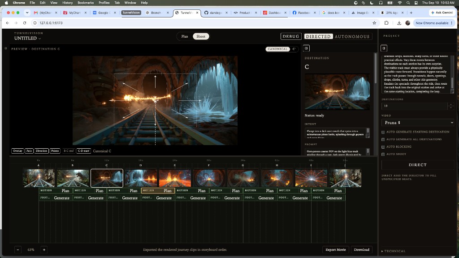Enable Auto Generate Starting Destination
459x258 pixels.
(383, 132)
